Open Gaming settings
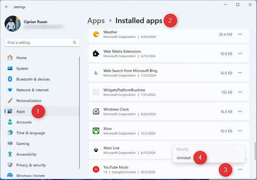This screenshot has height=180, width=257. click(42, 143)
